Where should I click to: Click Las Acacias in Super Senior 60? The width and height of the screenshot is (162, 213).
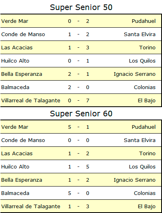17,154
